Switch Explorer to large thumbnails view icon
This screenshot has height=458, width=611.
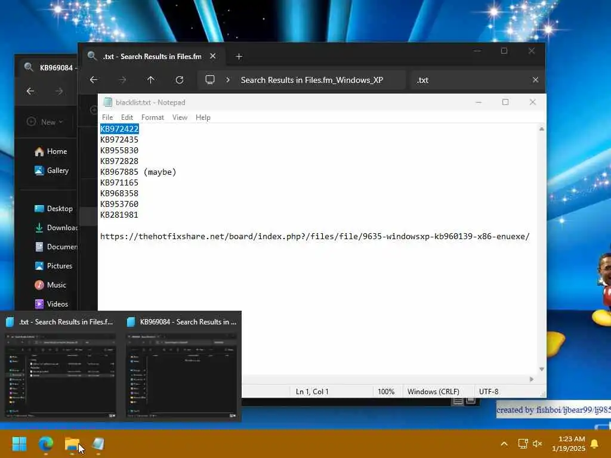pos(471,401)
